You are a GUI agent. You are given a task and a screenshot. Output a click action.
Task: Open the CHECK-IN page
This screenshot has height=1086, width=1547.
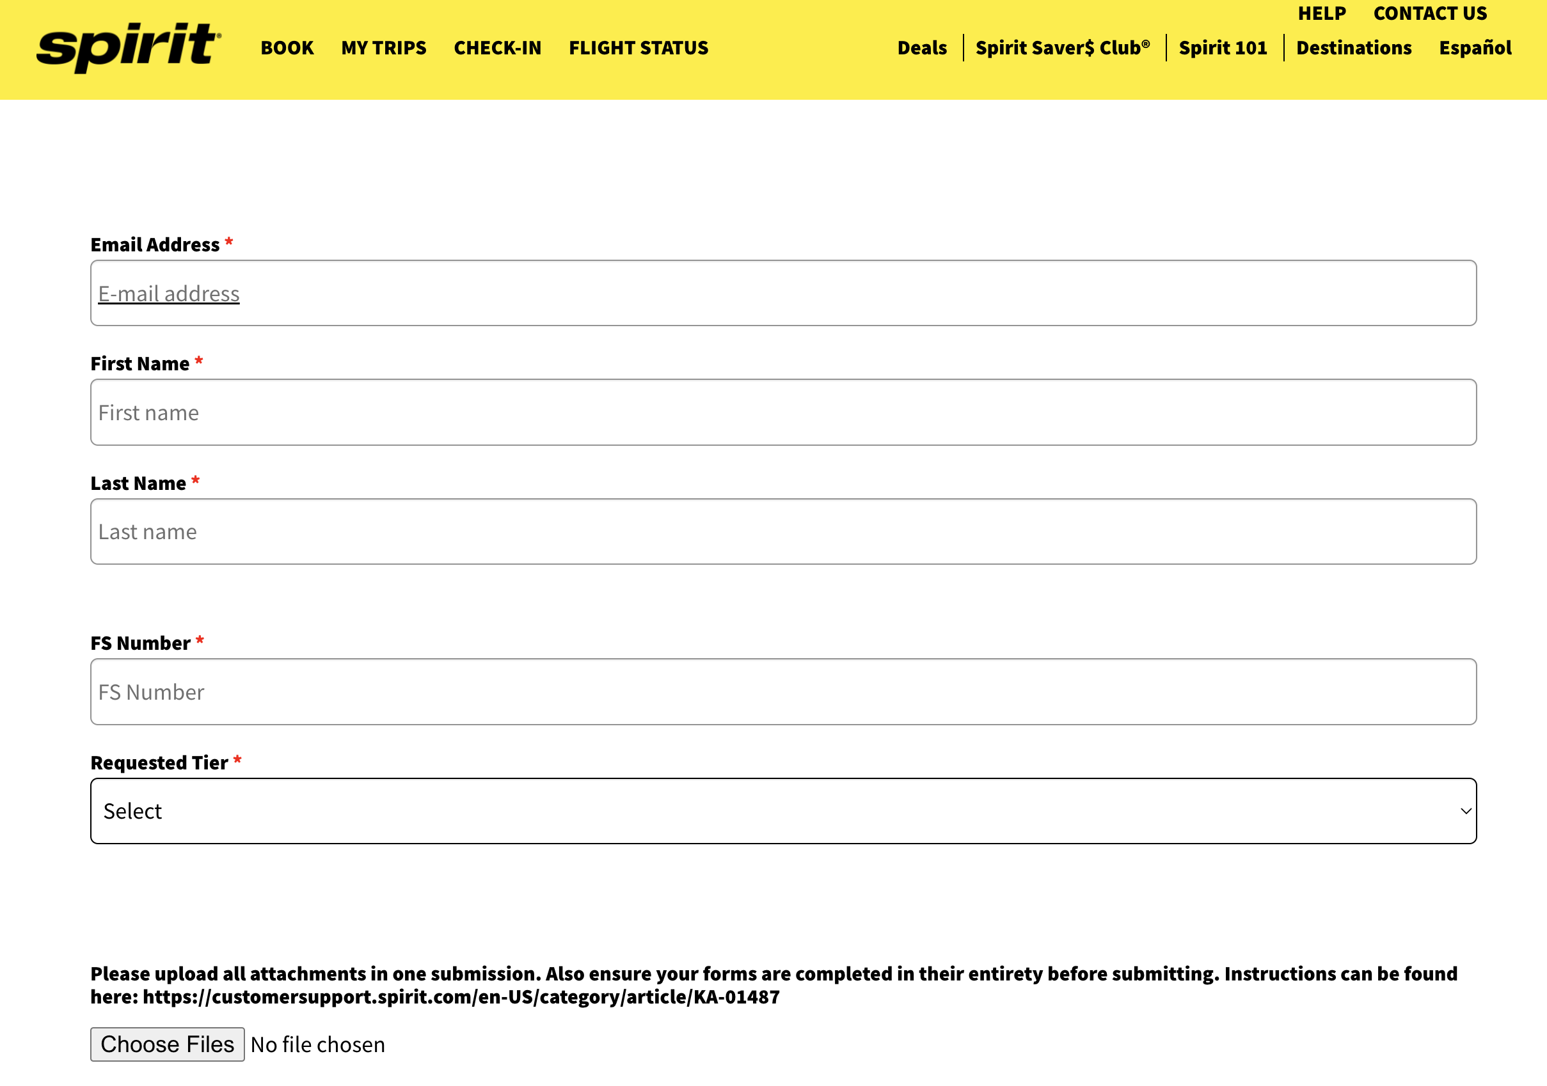[497, 48]
